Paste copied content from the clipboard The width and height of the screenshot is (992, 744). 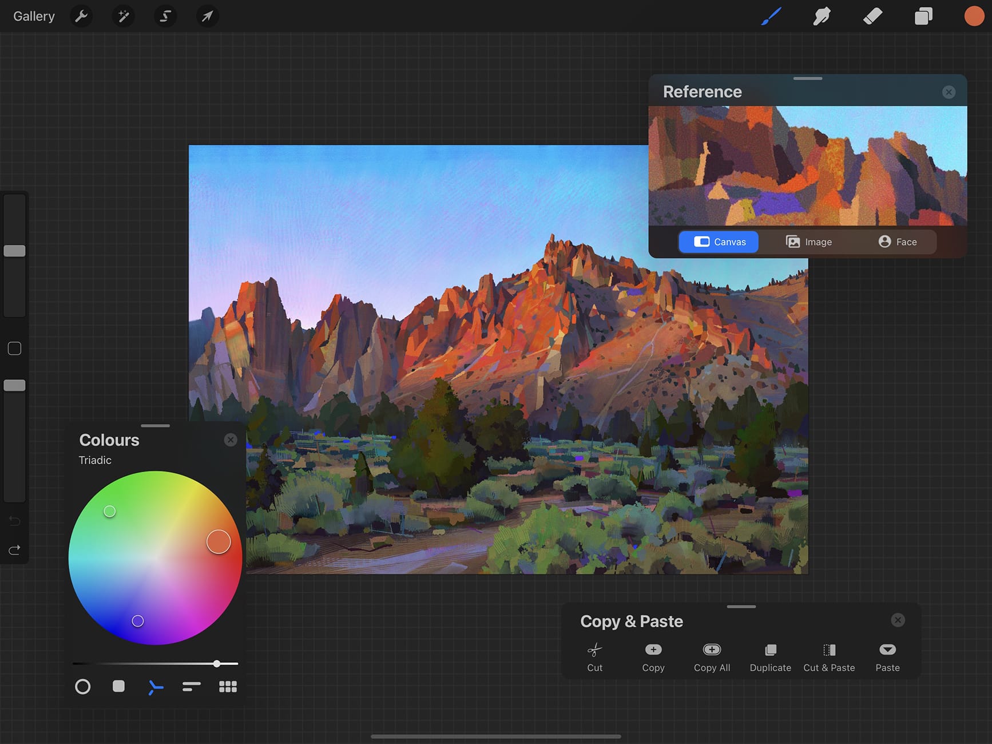click(887, 655)
